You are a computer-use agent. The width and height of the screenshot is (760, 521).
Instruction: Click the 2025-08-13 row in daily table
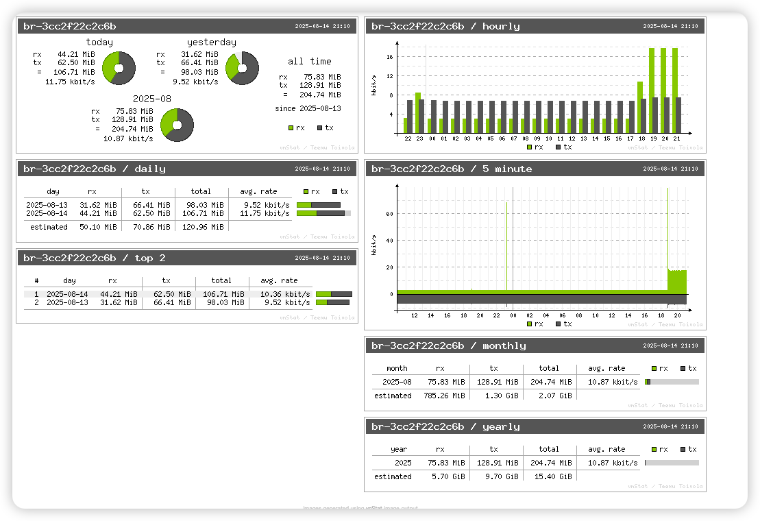pos(158,204)
